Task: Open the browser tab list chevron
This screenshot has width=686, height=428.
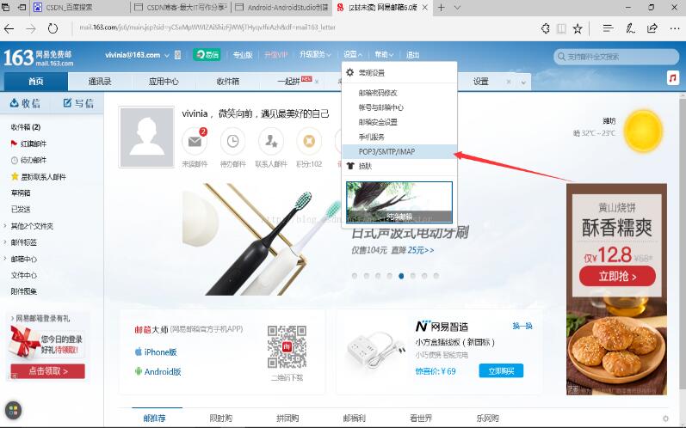Action: tap(457, 8)
